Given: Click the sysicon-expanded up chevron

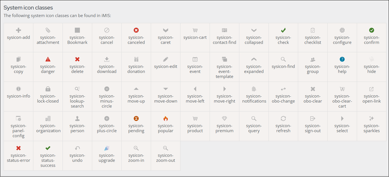Looking at the screenshot, I should [254, 60].
